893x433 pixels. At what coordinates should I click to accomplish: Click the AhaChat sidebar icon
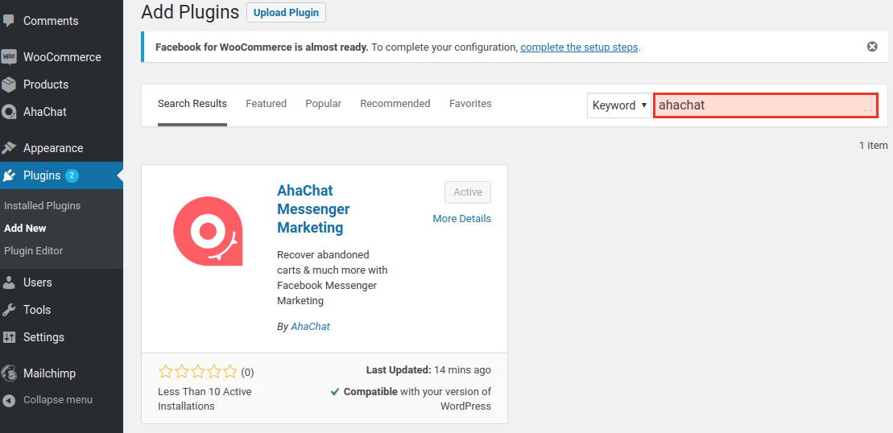(9, 112)
